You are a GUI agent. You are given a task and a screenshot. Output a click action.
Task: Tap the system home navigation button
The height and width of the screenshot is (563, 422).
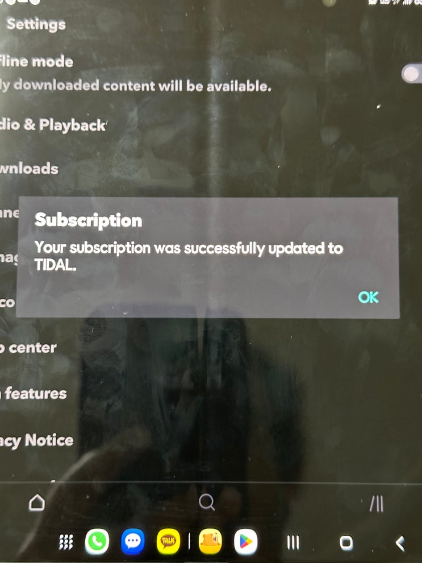tap(346, 543)
